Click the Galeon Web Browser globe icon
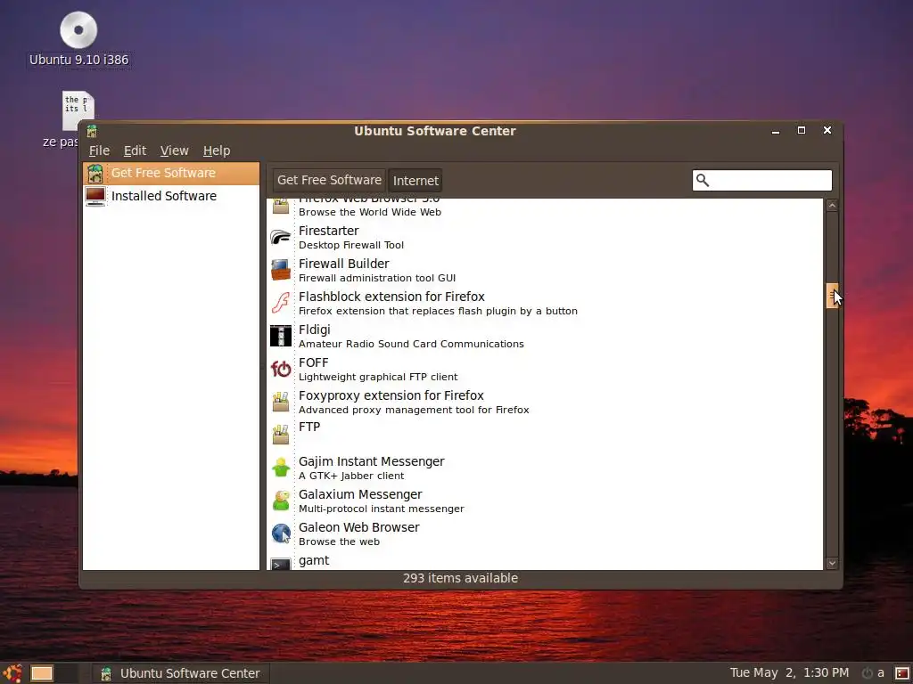 tap(281, 534)
